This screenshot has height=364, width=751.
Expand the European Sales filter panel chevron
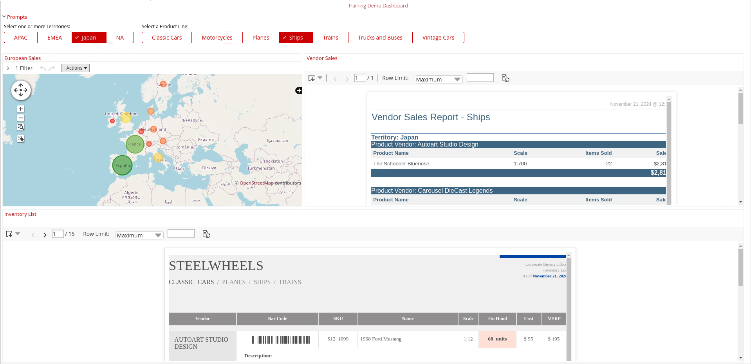point(8,68)
